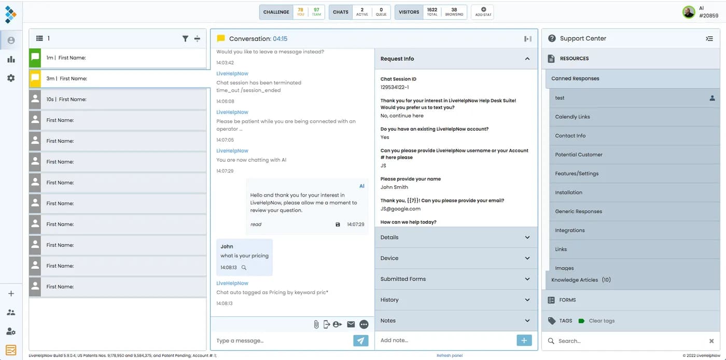
Task: Click the conversation panel collapse icon
Action: pos(528,38)
